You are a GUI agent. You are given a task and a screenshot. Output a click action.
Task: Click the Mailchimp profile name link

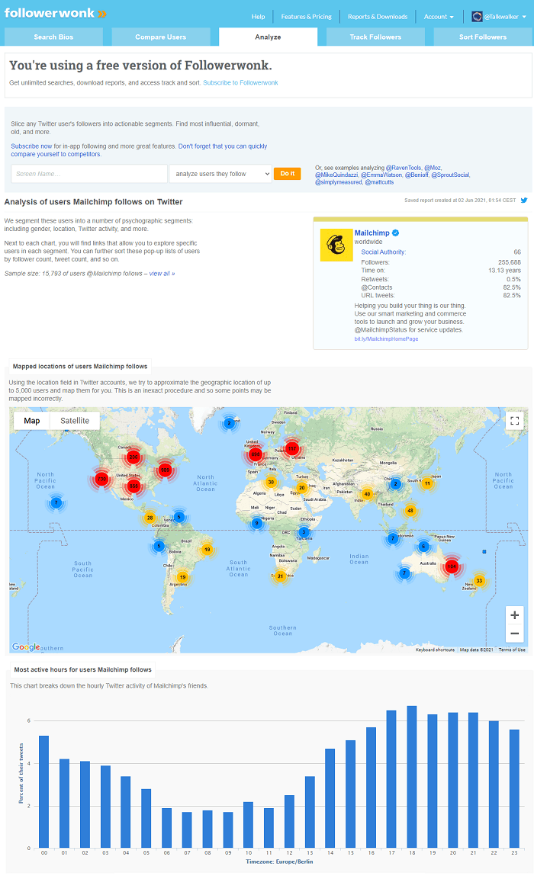[x=372, y=233]
